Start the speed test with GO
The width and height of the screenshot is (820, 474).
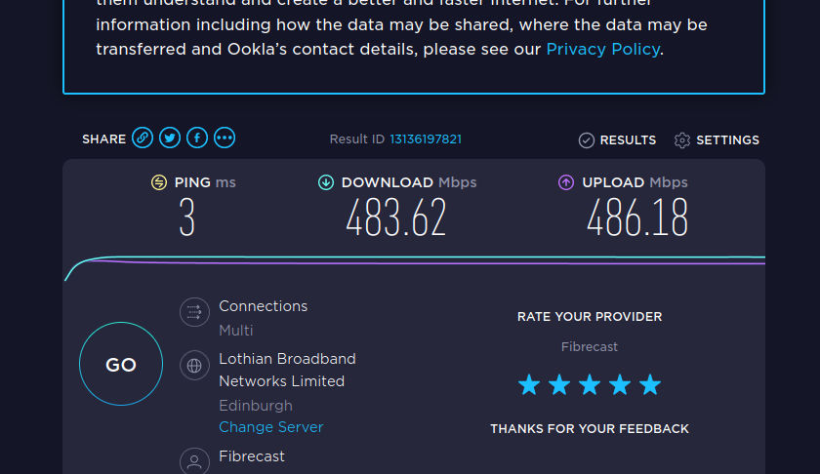click(121, 364)
